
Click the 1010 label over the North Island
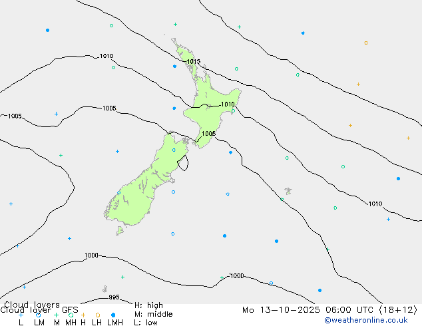228,104
